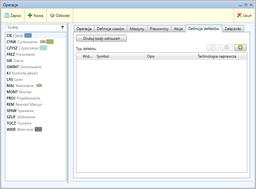This screenshot has width=256, height=189.
Task: Open the Załączniki tab
Action: point(233,29)
